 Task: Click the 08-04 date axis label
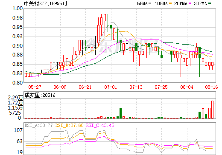(x=187, y=87)
